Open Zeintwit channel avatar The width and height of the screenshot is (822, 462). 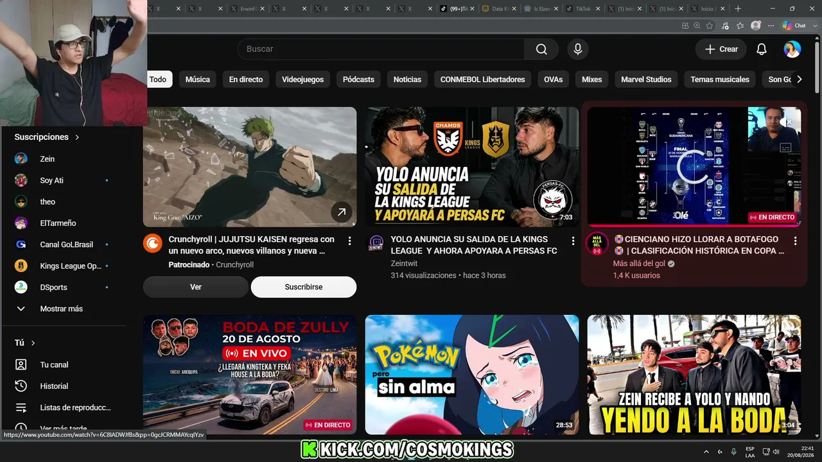click(x=376, y=243)
